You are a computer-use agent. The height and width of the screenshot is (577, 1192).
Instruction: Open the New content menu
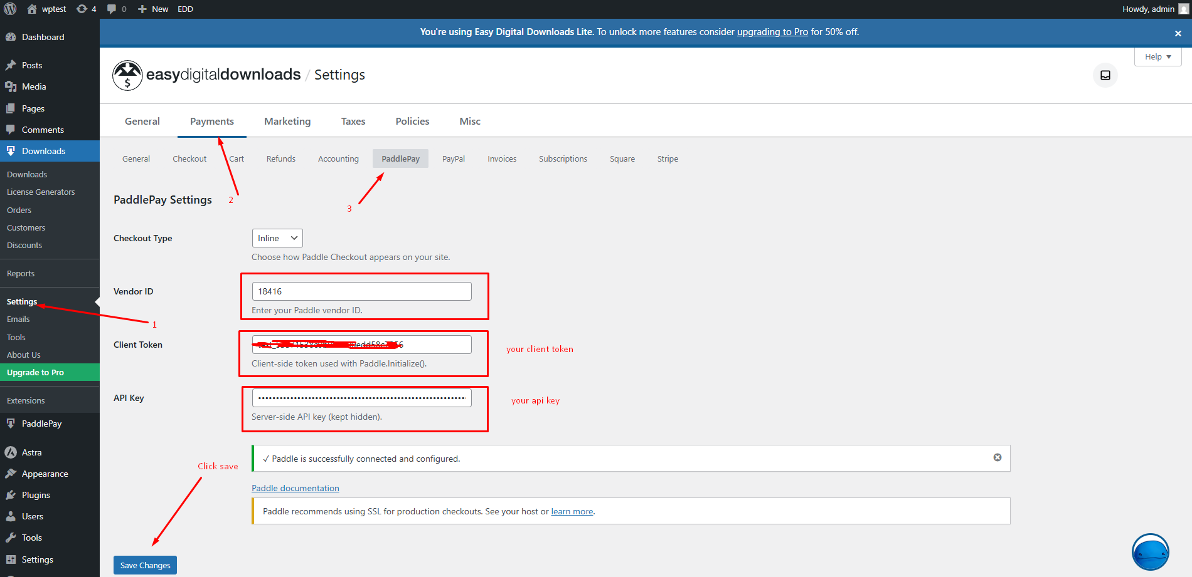[x=154, y=9]
